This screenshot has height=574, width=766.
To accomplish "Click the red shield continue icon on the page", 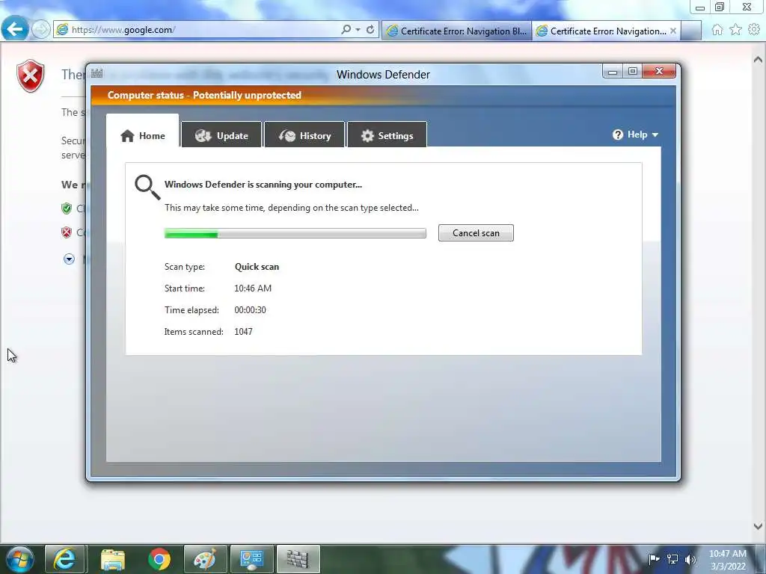I will click(67, 232).
